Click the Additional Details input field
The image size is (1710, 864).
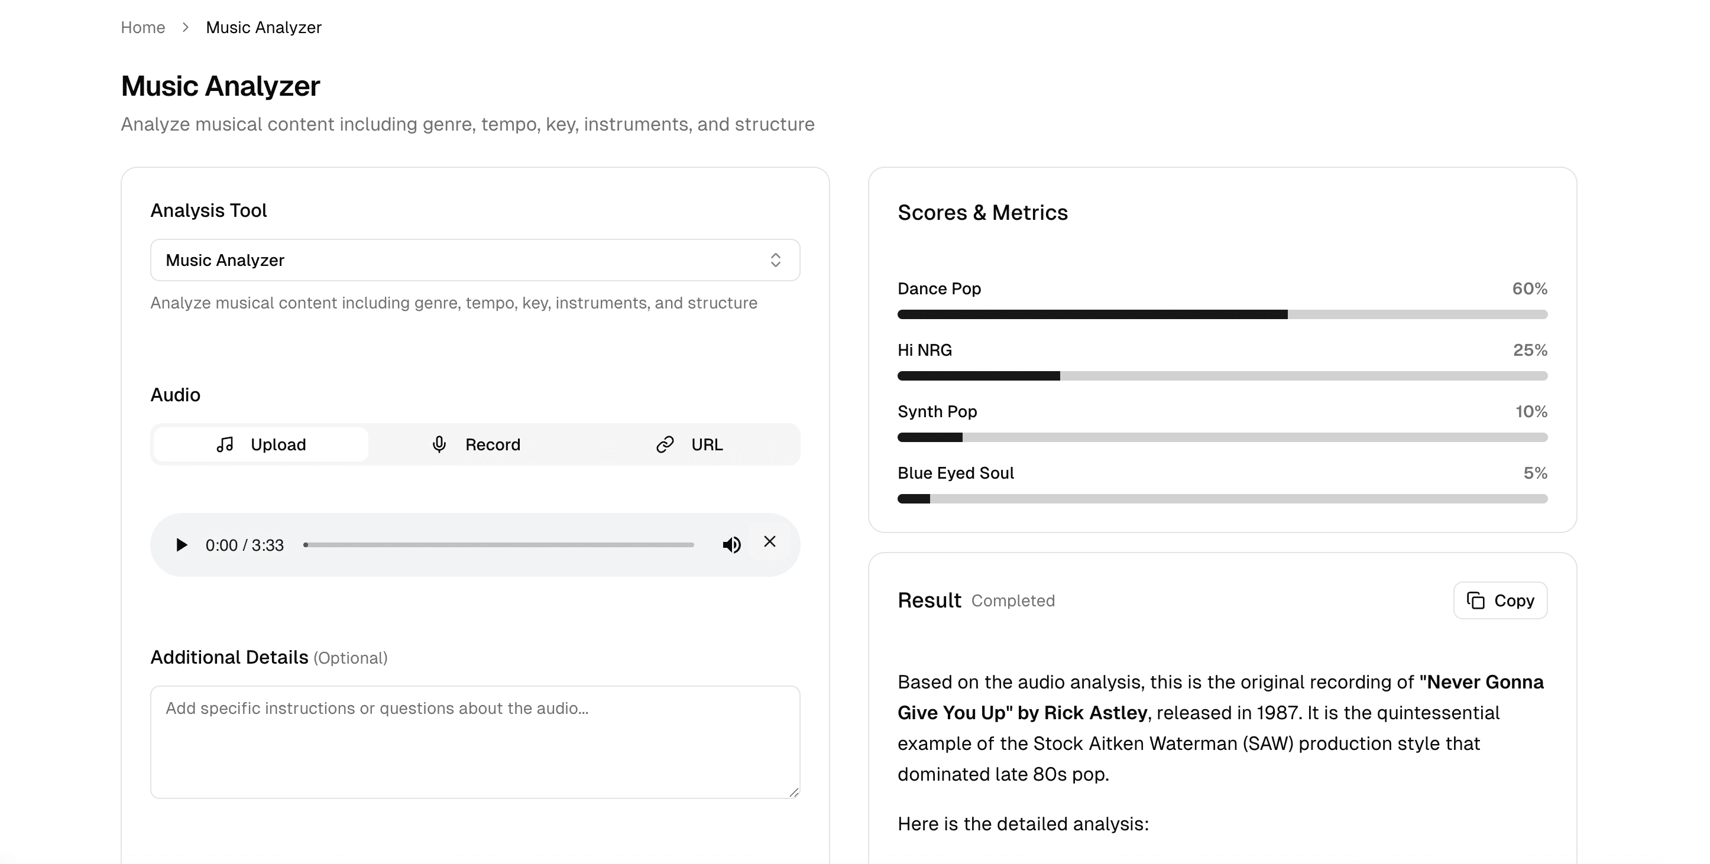[x=475, y=742]
